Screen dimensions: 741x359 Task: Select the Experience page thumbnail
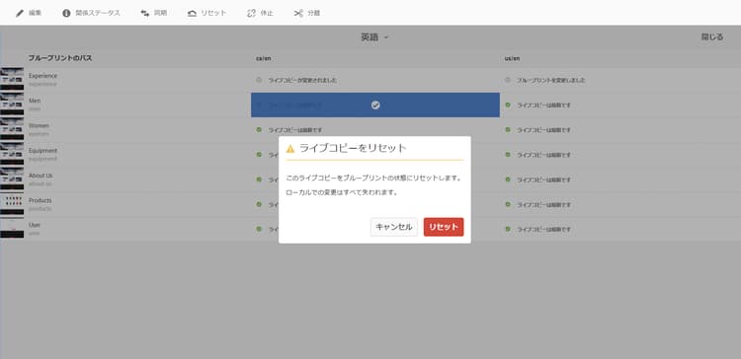tap(12, 79)
